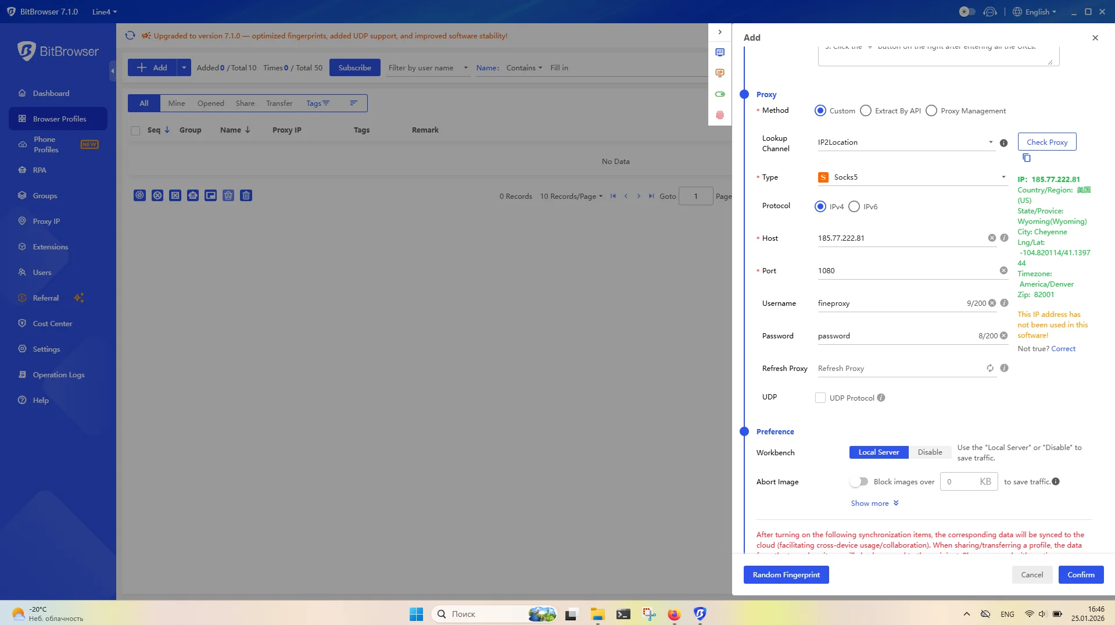1115x625 pixels.
Task: Click the boxed X bulk action icon below table
Action: tap(175, 195)
